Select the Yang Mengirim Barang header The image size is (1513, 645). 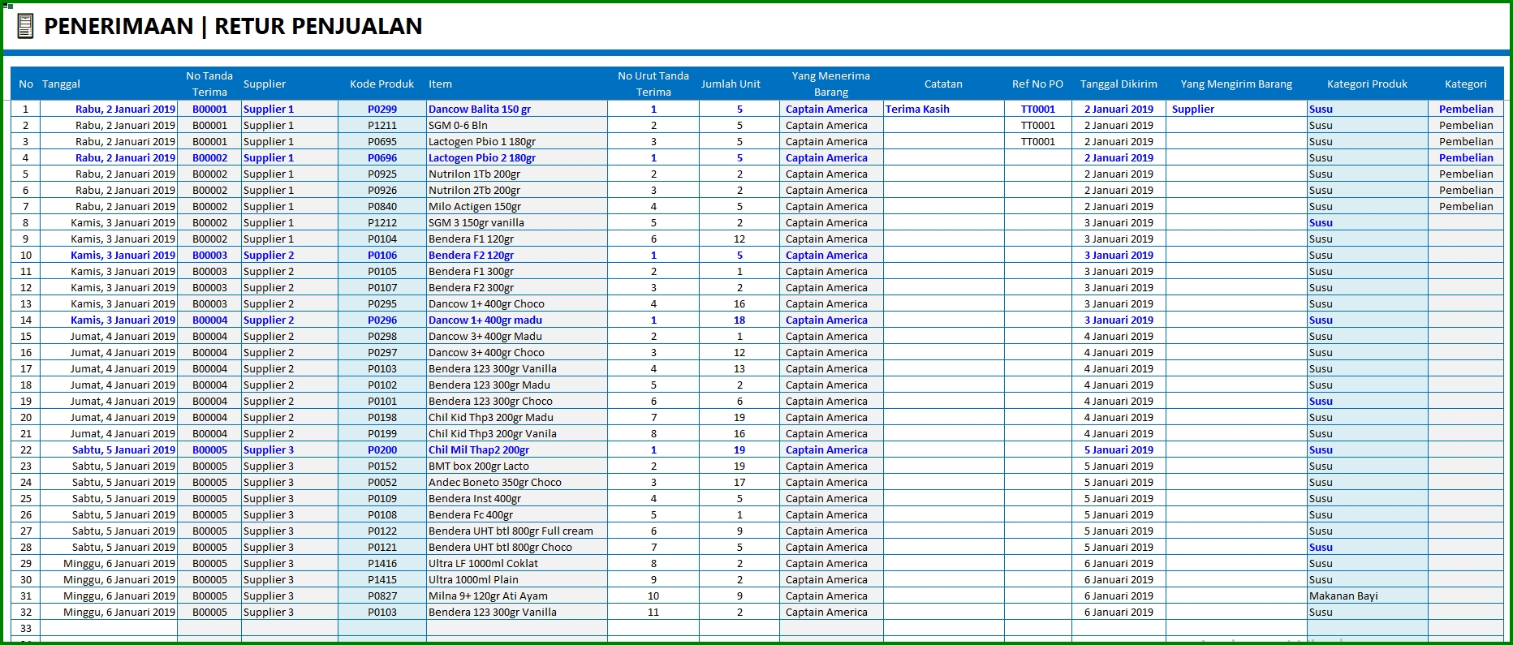pyautogui.click(x=1236, y=84)
